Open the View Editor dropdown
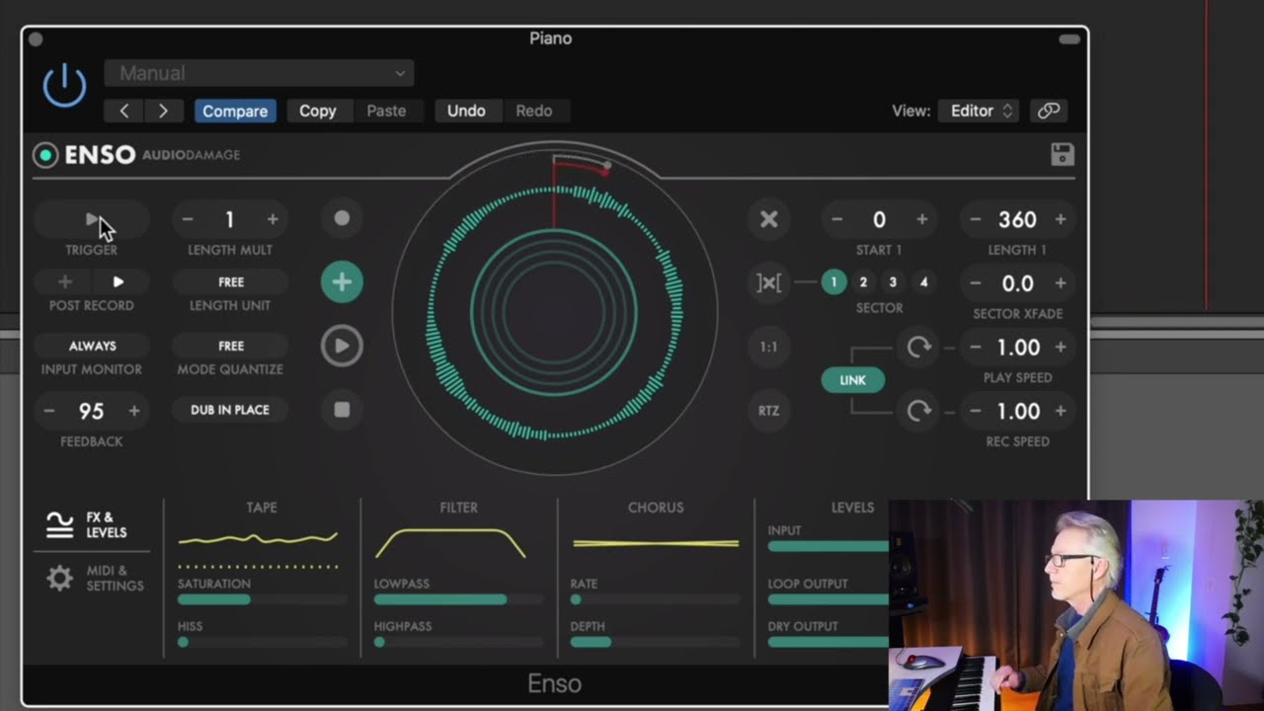The width and height of the screenshot is (1264, 711). point(978,111)
